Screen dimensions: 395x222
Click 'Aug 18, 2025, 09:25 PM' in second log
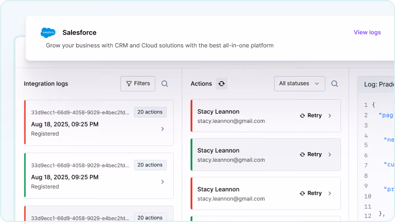(x=65, y=177)
